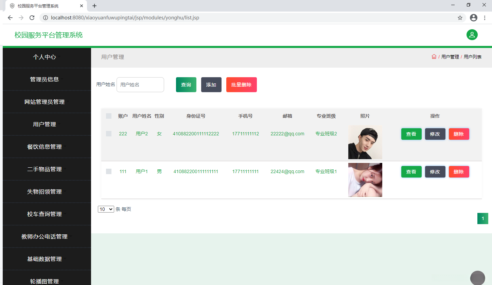Click the scroll-to-top circle at bottom right

pyautogui.click(x=477, y=278)
